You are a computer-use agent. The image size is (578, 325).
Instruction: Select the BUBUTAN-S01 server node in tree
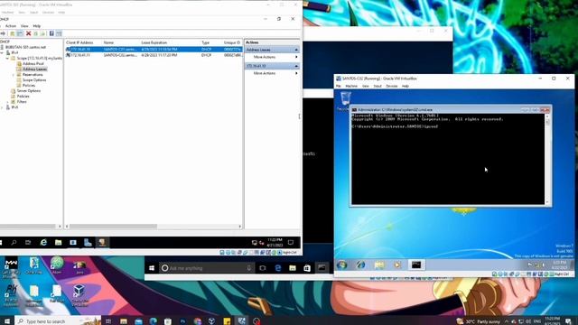(x=25, y=47)
